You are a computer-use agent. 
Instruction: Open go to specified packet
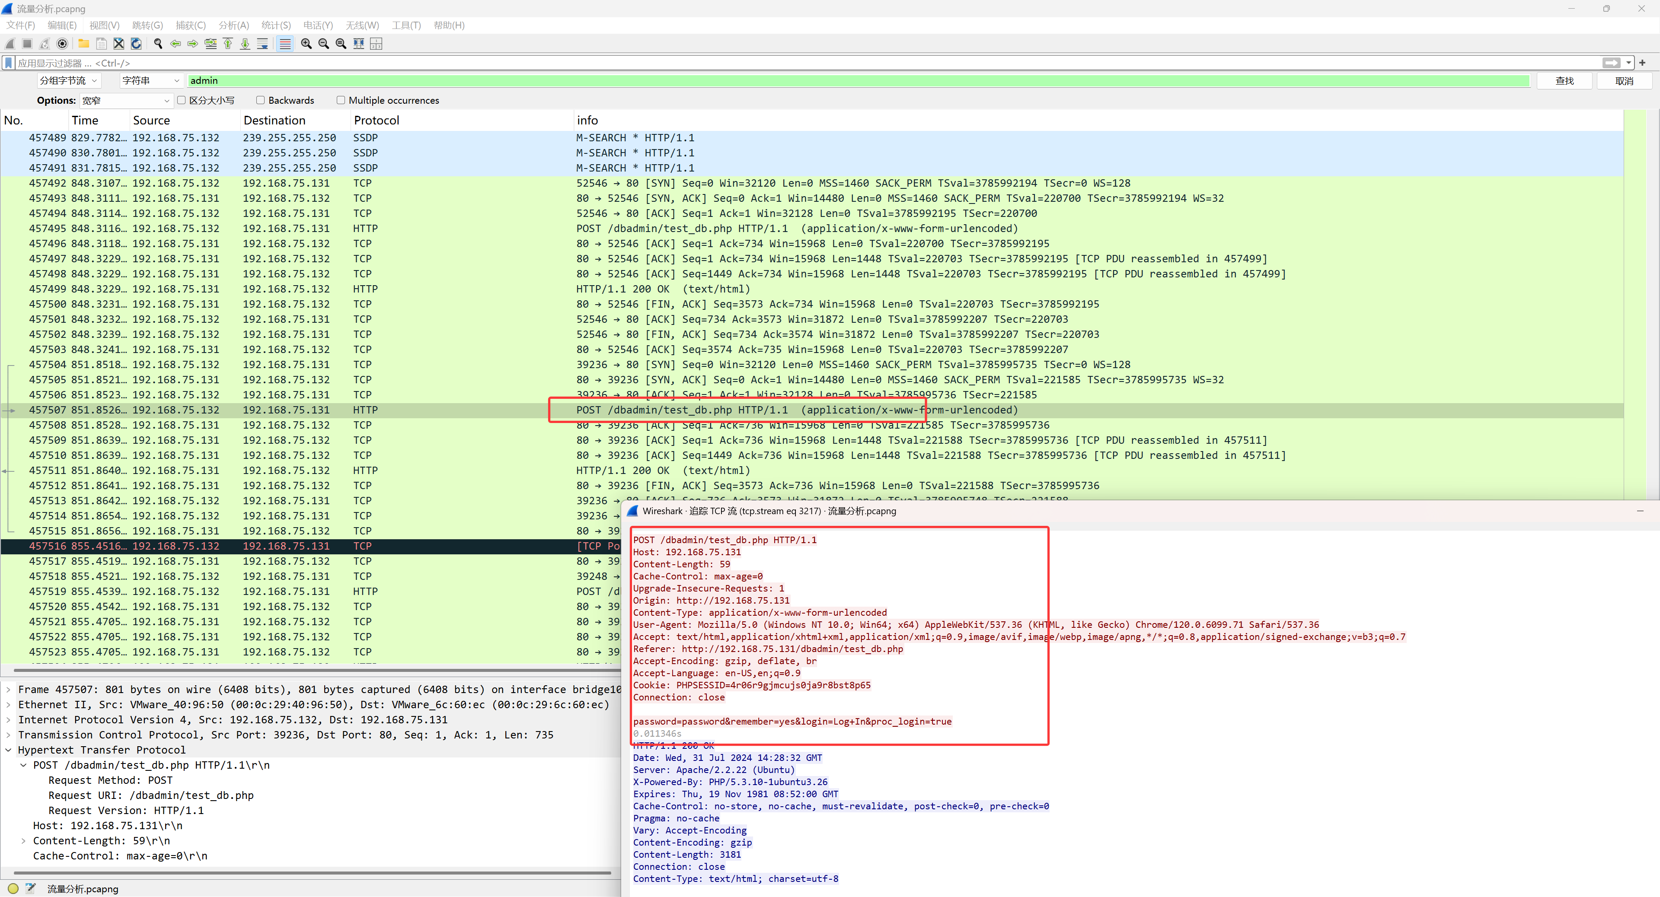pos(210,44)
